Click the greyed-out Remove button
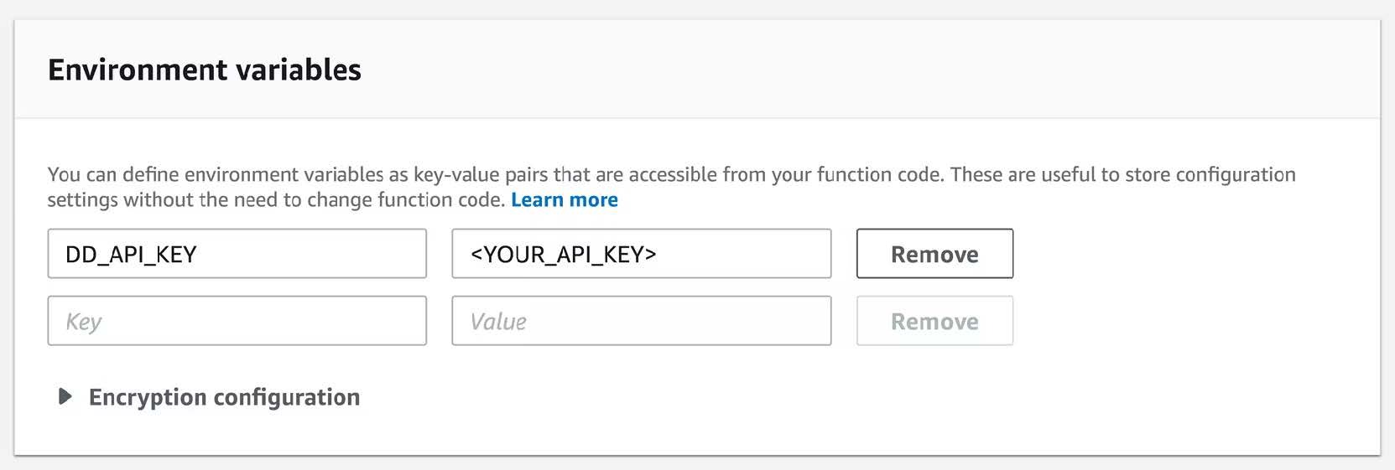1395x470 pixels. click(934, 321)
